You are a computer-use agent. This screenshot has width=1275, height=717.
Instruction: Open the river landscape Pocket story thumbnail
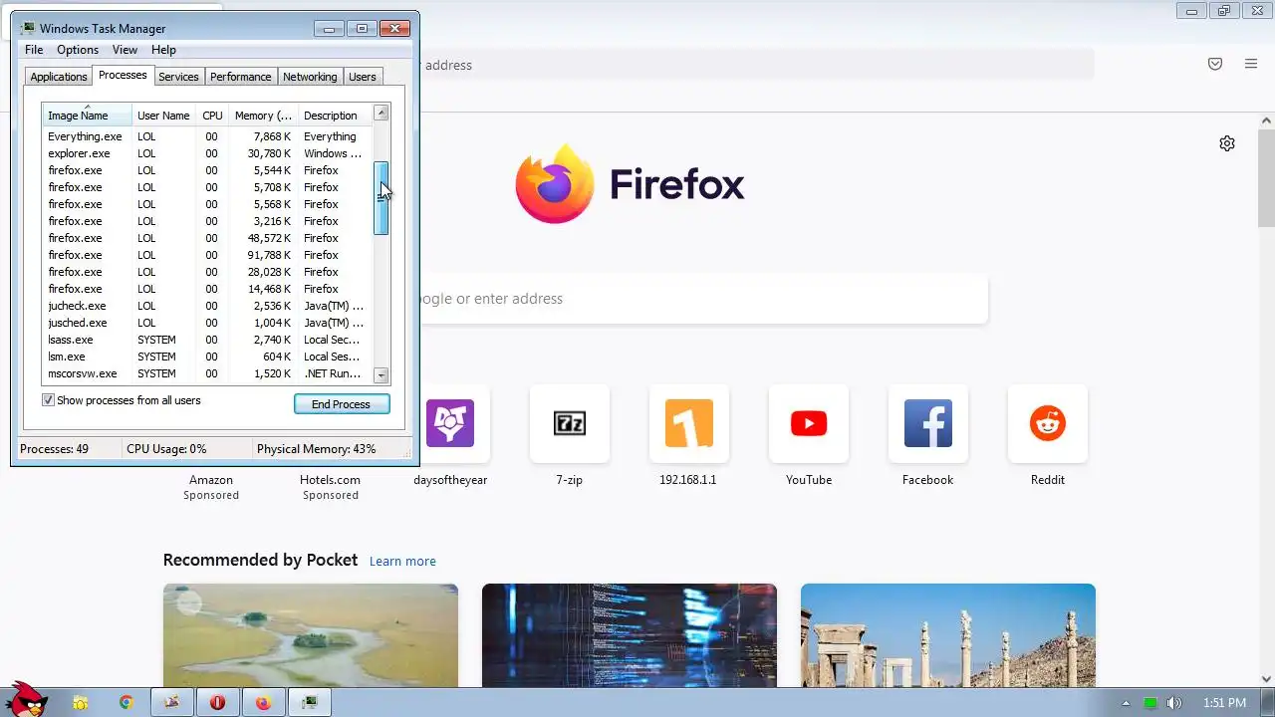[x=311, y=635]
